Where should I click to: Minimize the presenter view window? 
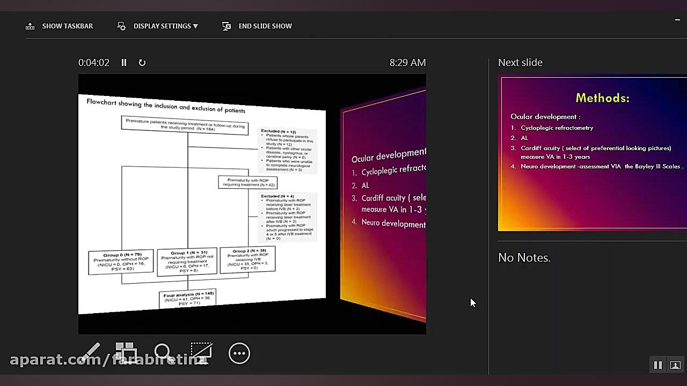[x=677, y=20]
